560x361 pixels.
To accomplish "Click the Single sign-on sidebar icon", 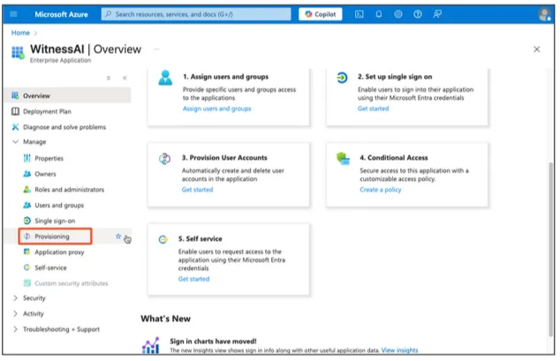I will tap(26, 221).
